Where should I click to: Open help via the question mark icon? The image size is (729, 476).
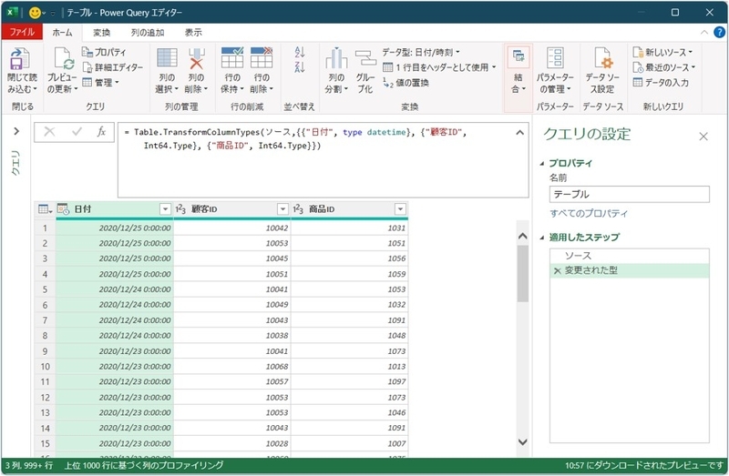[x=719, y=32]
